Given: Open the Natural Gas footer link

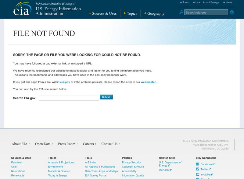Looking at the screenshot, I should click(18, 171).
